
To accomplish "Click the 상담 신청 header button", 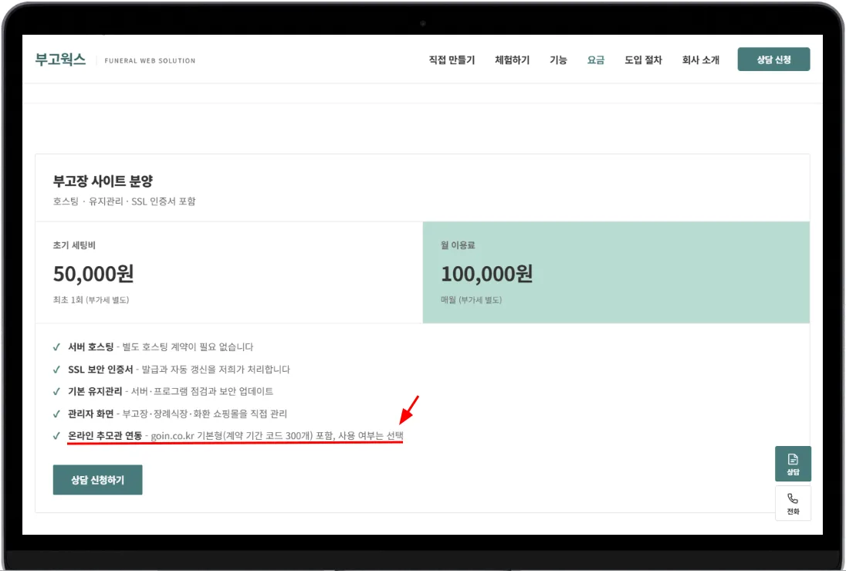I will [x=773, y=59].
